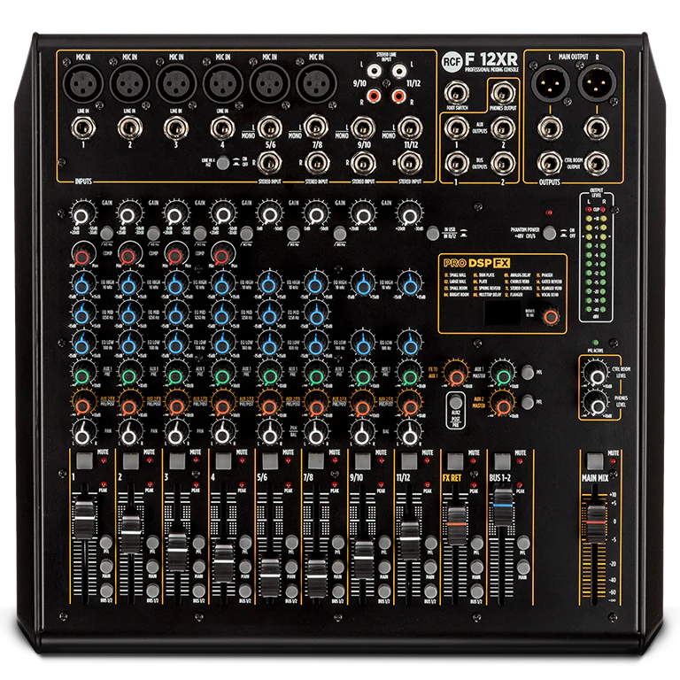Mute channel 4
Viewport: 680px width, 680px height.
[224, 460]
